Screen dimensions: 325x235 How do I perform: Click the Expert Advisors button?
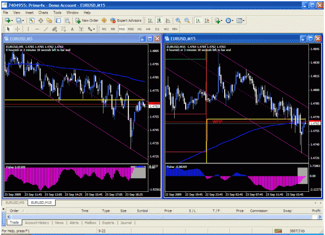coord(126,20)
